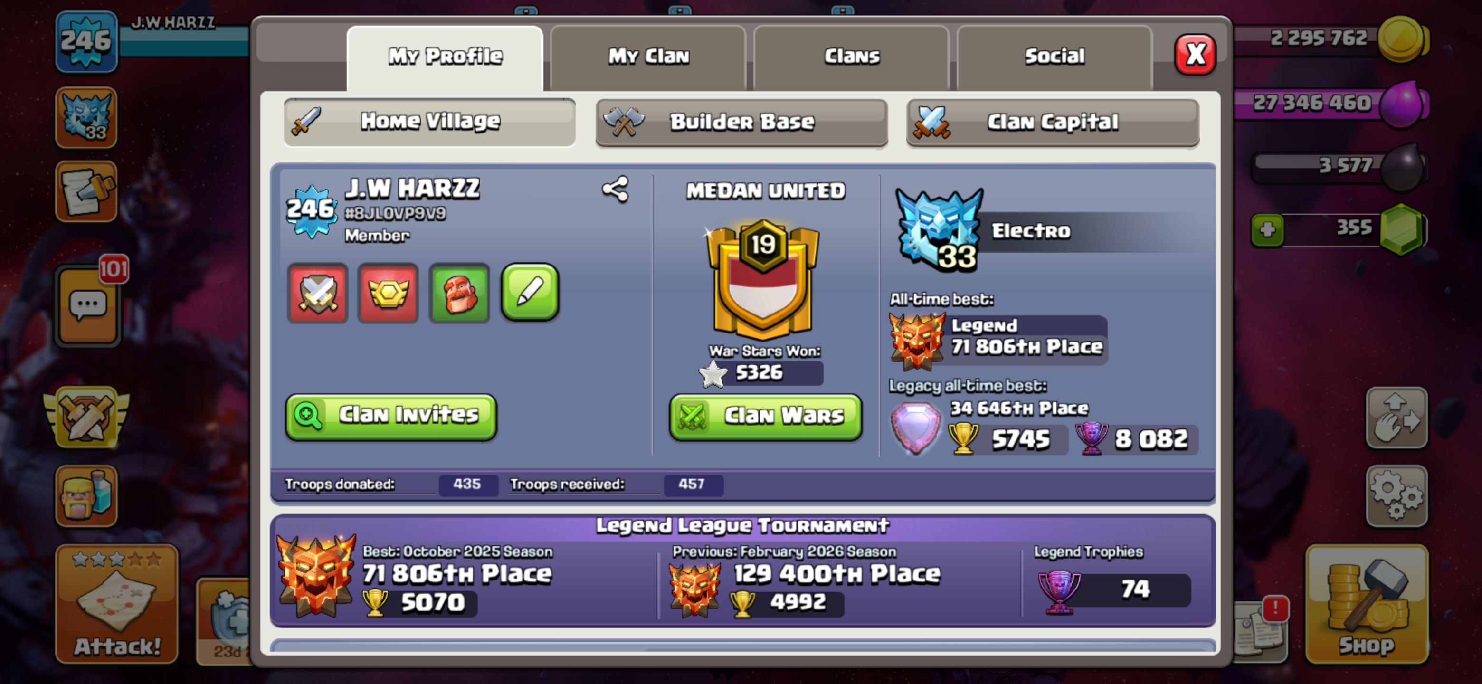Select the Home Village view
This screenshot has width=1482, height=684.
[x=430, y=122]
